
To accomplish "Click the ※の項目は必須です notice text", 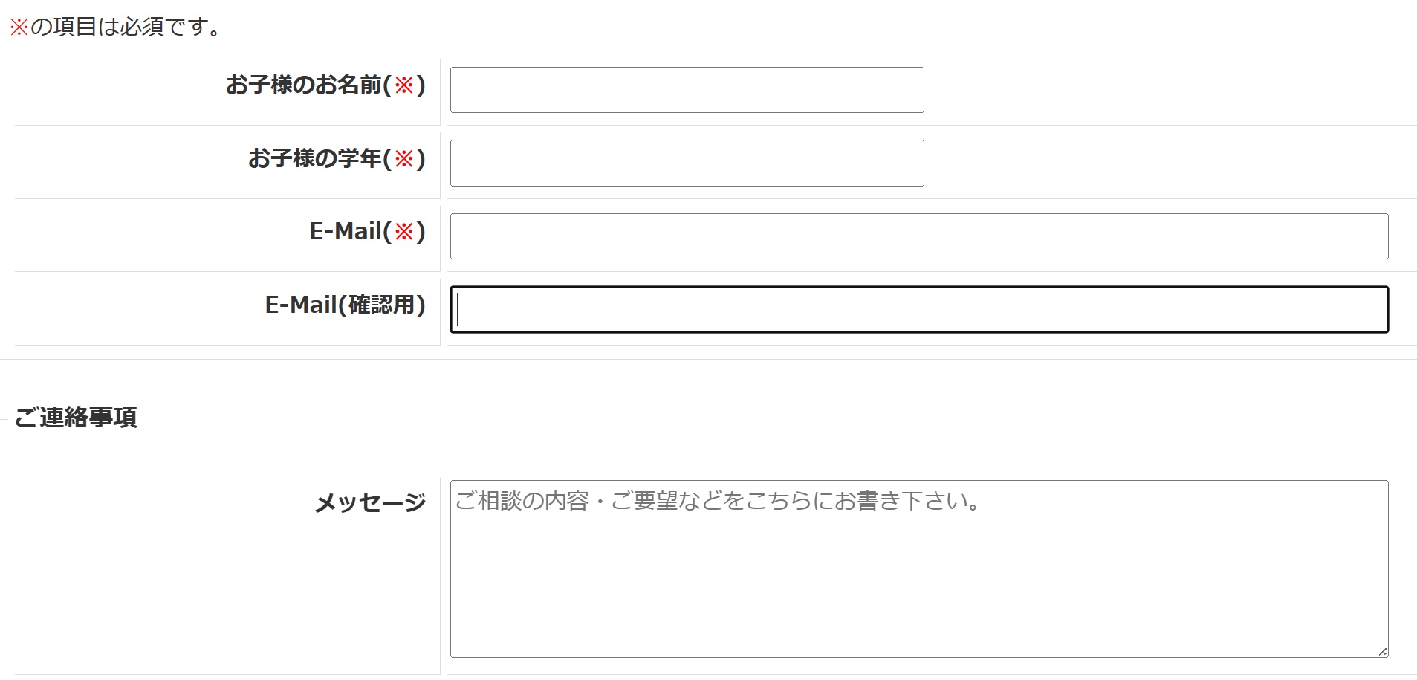I will coord(116,27).
